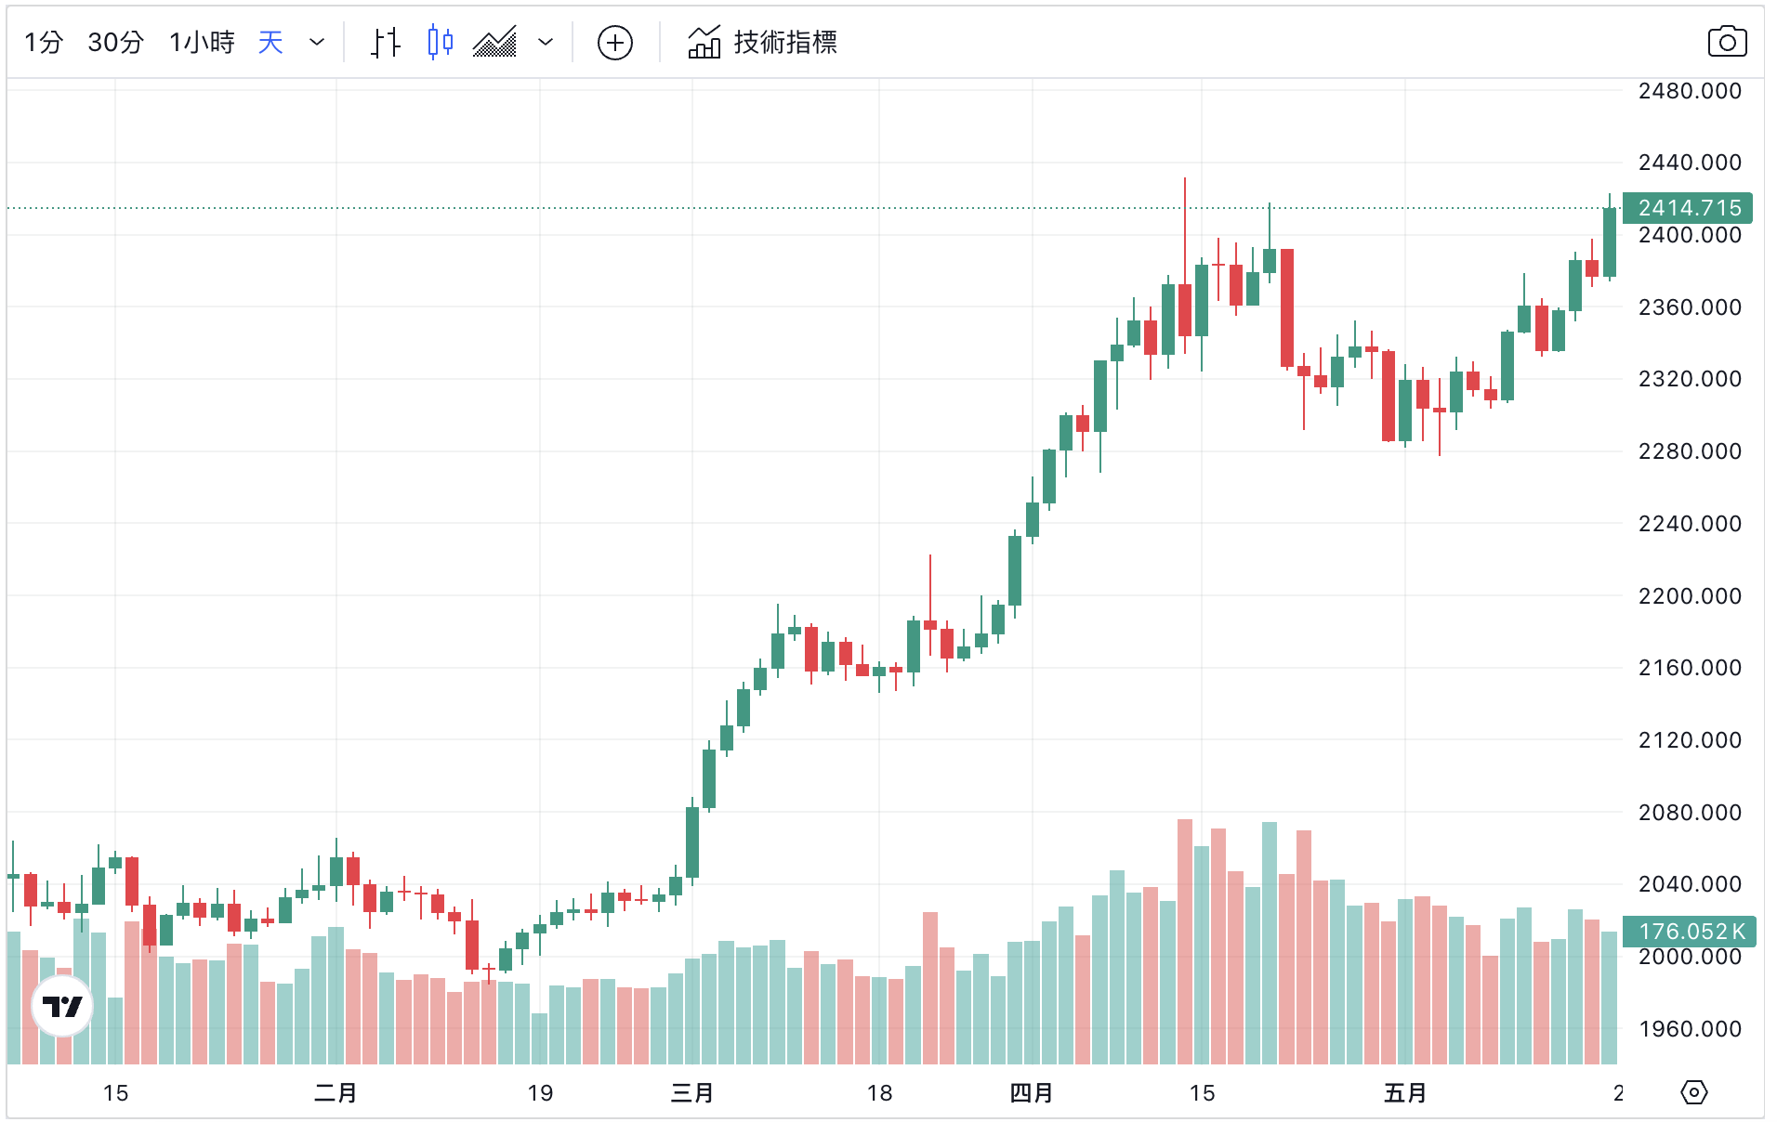Switch to the 1小時 interval

tap(202, 43)
